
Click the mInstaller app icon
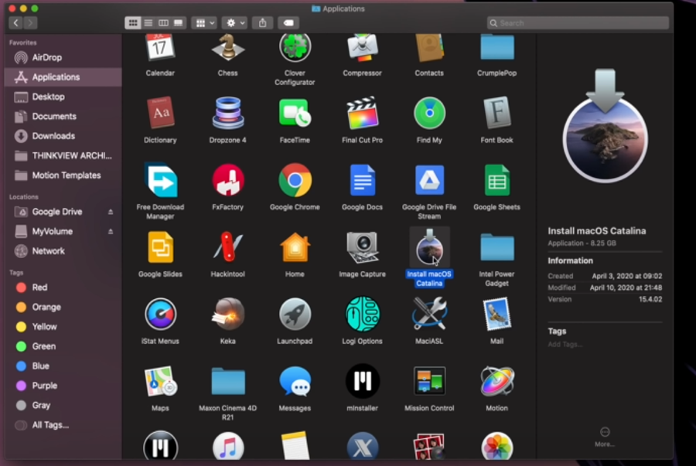[x=362, y=381]
